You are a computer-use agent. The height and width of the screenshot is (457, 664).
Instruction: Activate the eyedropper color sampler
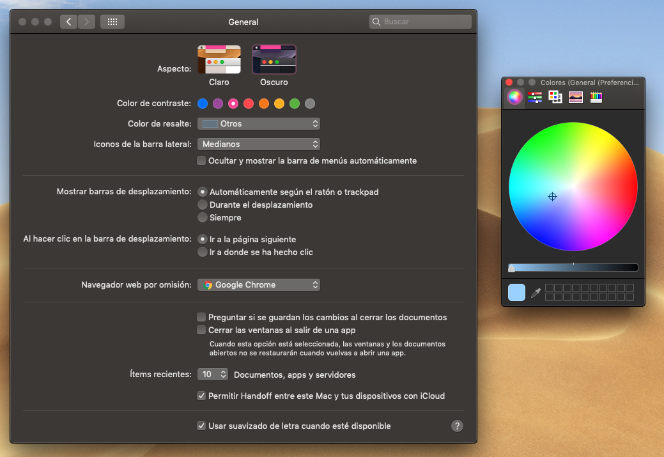[x=536, y=293]
